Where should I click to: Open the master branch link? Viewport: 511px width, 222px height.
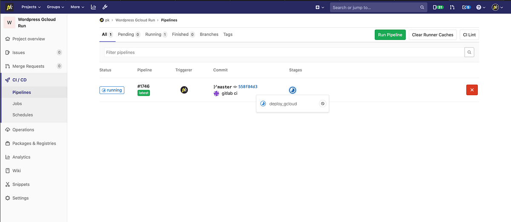[x=224, y=87]
